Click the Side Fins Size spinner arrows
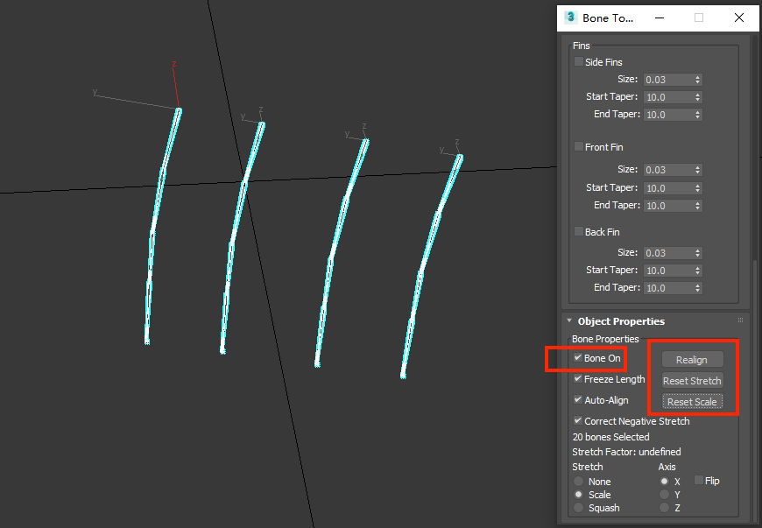This screenshot has width=762, height=528. point(698,80)
